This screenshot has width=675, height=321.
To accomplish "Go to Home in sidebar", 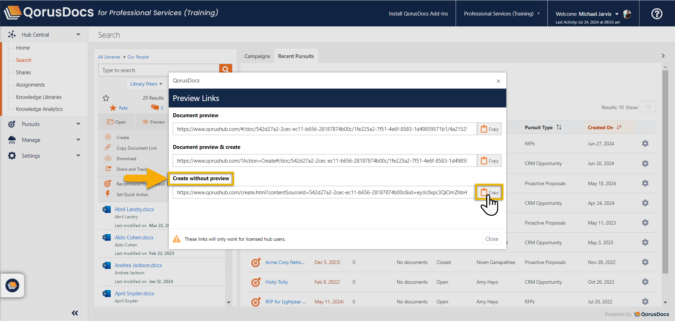I will pyautogui.click(x=23, y=48).
